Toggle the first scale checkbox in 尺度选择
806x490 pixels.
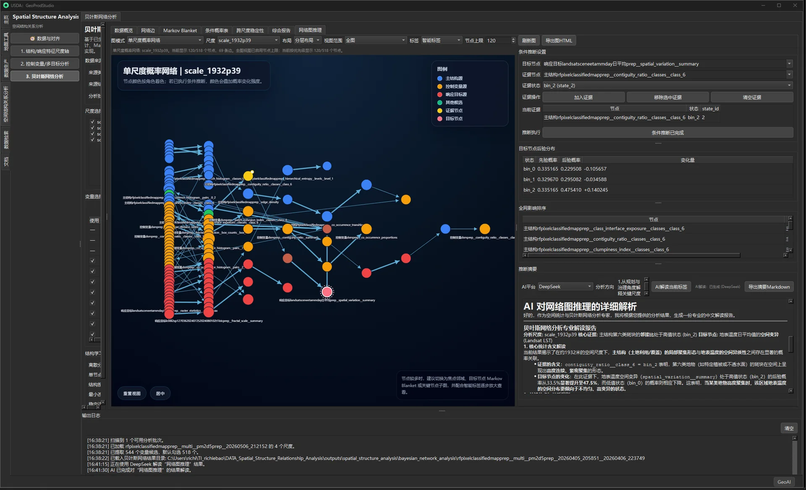coord(92,122)
